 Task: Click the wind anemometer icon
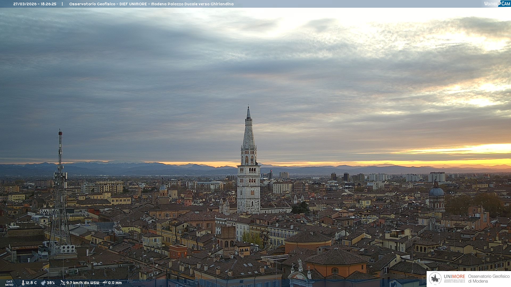coord(63,283)
